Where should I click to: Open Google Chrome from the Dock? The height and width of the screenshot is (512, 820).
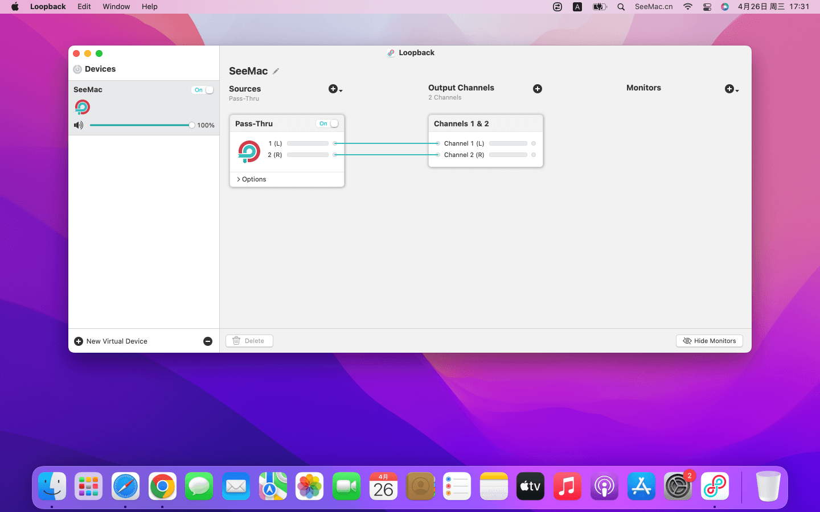tap(162, 486)
